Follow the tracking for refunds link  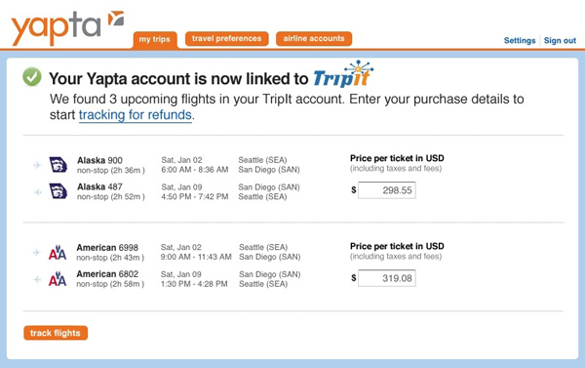point(136,115)
